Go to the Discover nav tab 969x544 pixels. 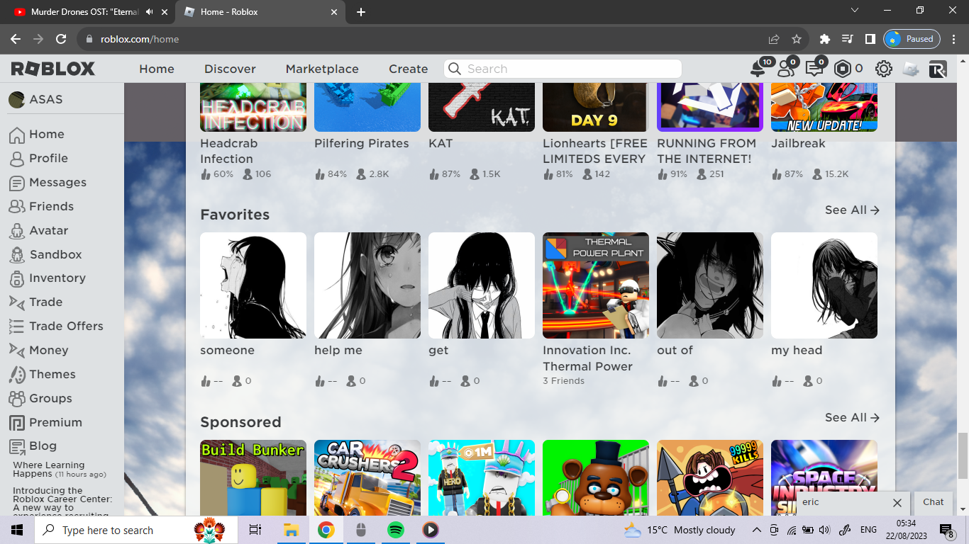coord(230,69)
